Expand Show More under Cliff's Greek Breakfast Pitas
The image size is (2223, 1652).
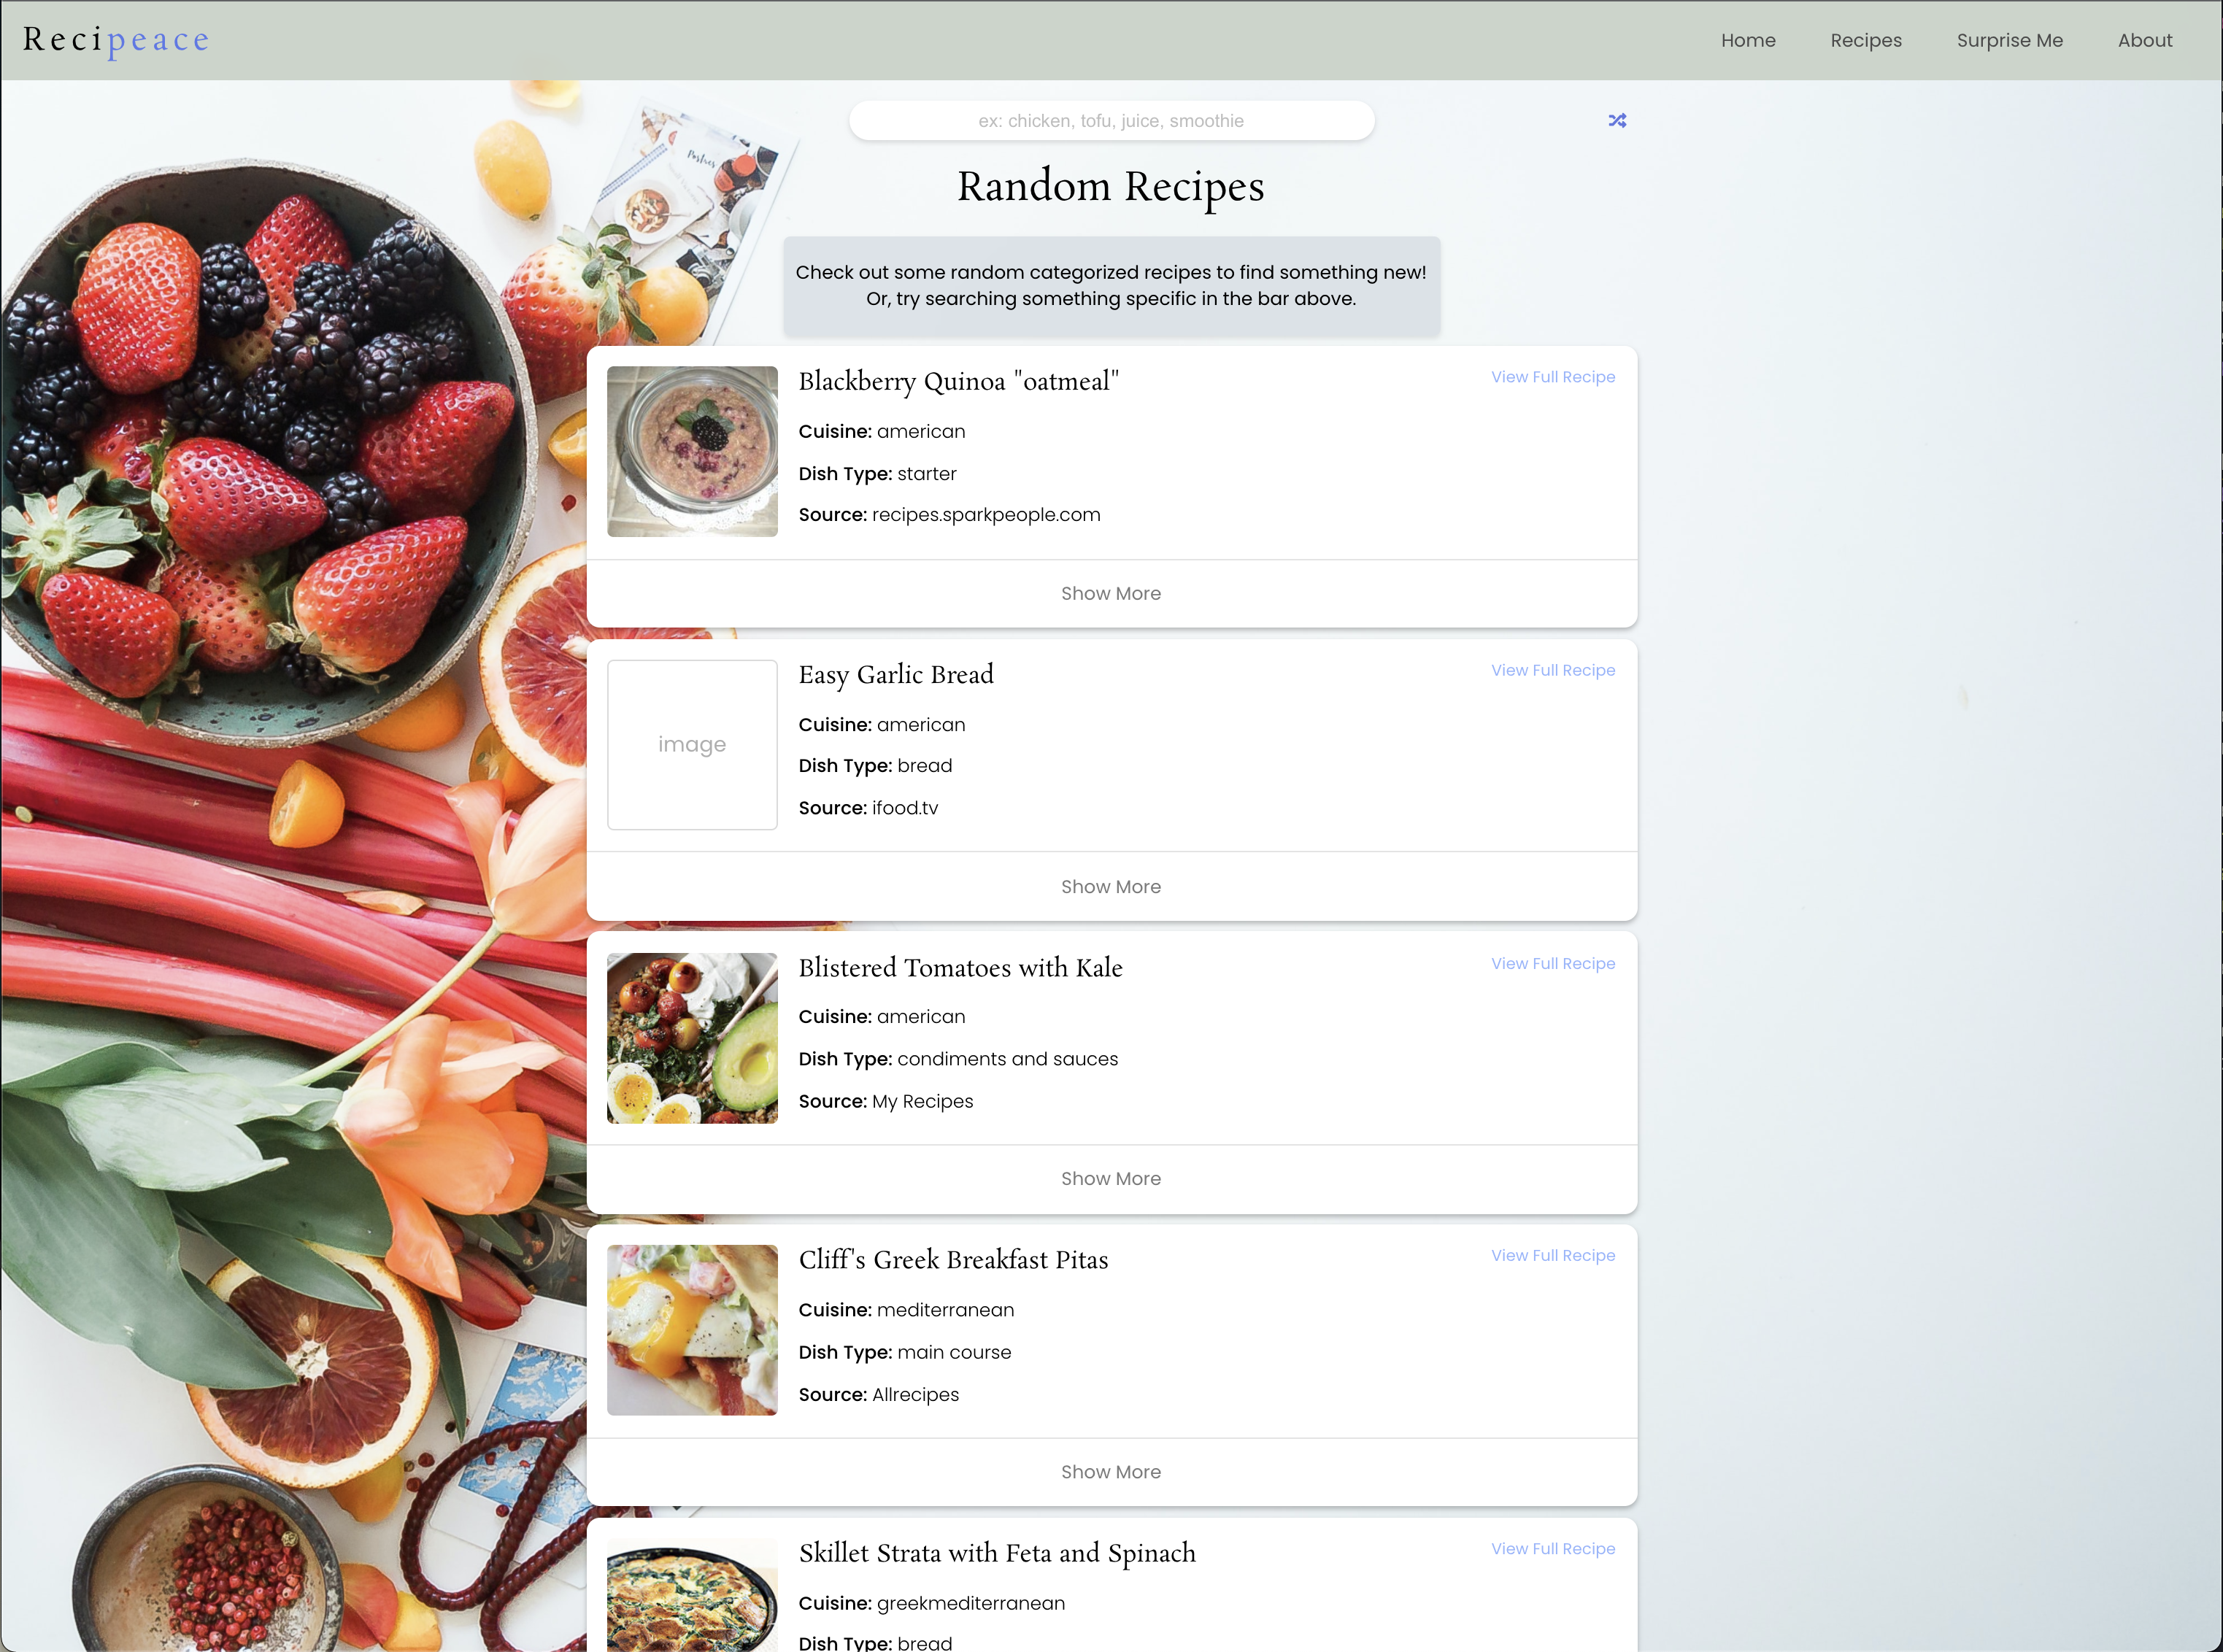point(1111,1472)
